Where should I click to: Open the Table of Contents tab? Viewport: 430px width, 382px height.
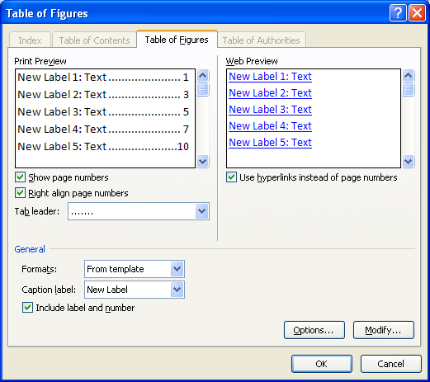click(x=94, y=40)
